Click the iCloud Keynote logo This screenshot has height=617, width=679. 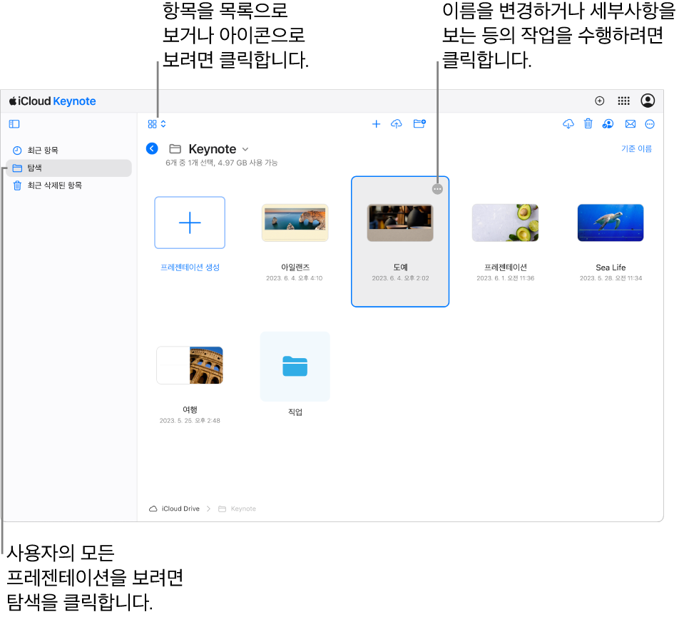coord(52,101)
